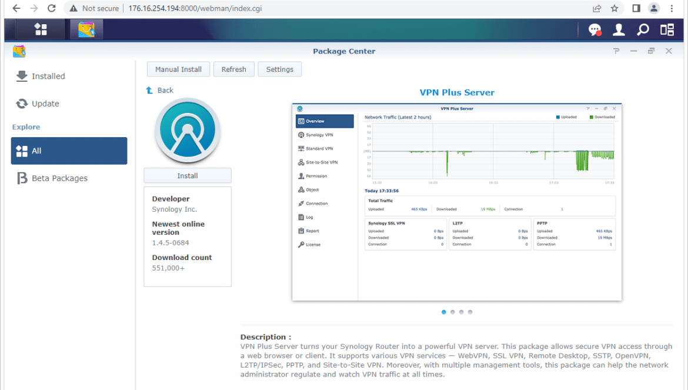Click the Package Center taskbar icon
The image size is (688, 390).
[86, 29]
